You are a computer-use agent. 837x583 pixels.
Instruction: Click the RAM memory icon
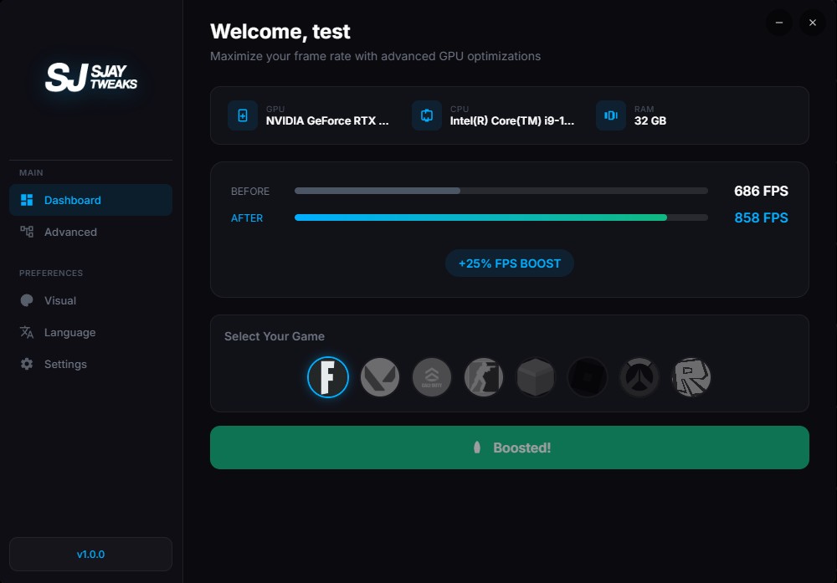click(611, 115)
